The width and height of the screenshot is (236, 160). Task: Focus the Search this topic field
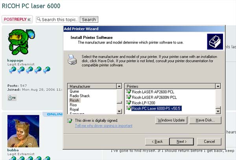(57, 20)
